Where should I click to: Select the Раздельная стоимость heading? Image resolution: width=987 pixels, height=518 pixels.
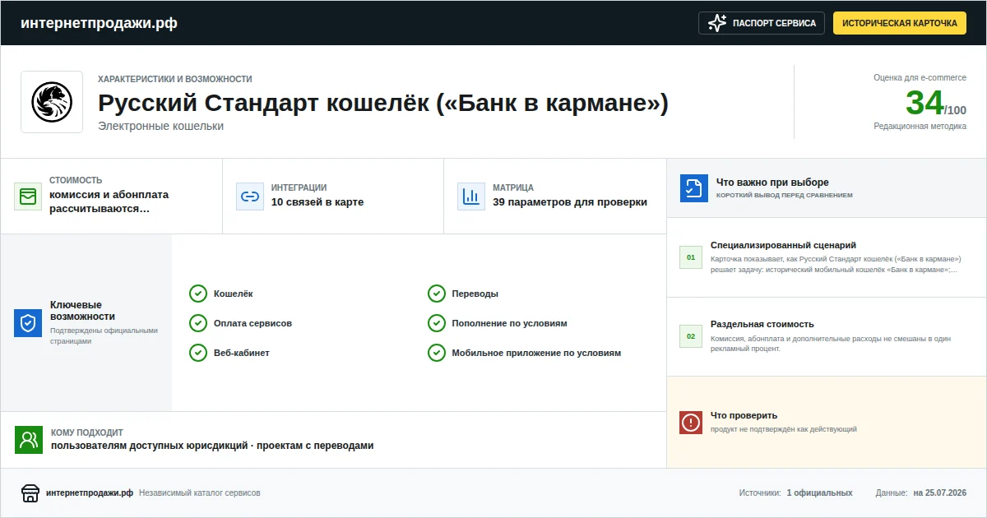pyautogui.click(x=762, y=324)
